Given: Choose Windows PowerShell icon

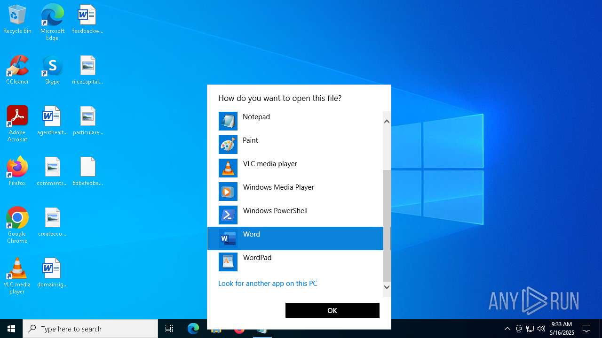Looking at the screenshot, I should [228, 215].
